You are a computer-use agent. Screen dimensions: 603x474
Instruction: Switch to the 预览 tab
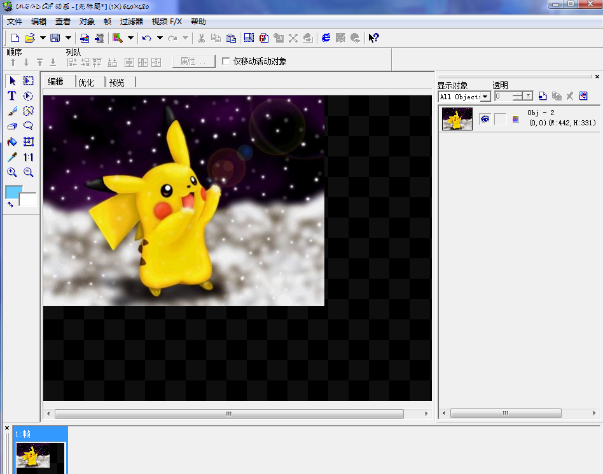click(117, 82)
